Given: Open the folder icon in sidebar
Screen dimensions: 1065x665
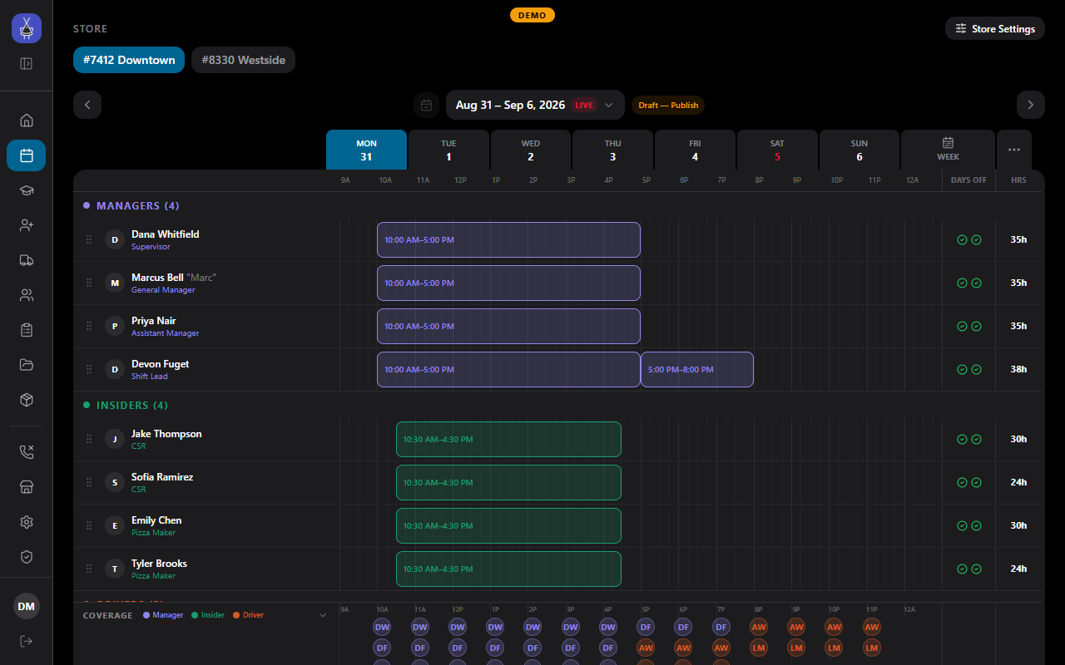Looking at the screenshot, I should coord(27,365).
